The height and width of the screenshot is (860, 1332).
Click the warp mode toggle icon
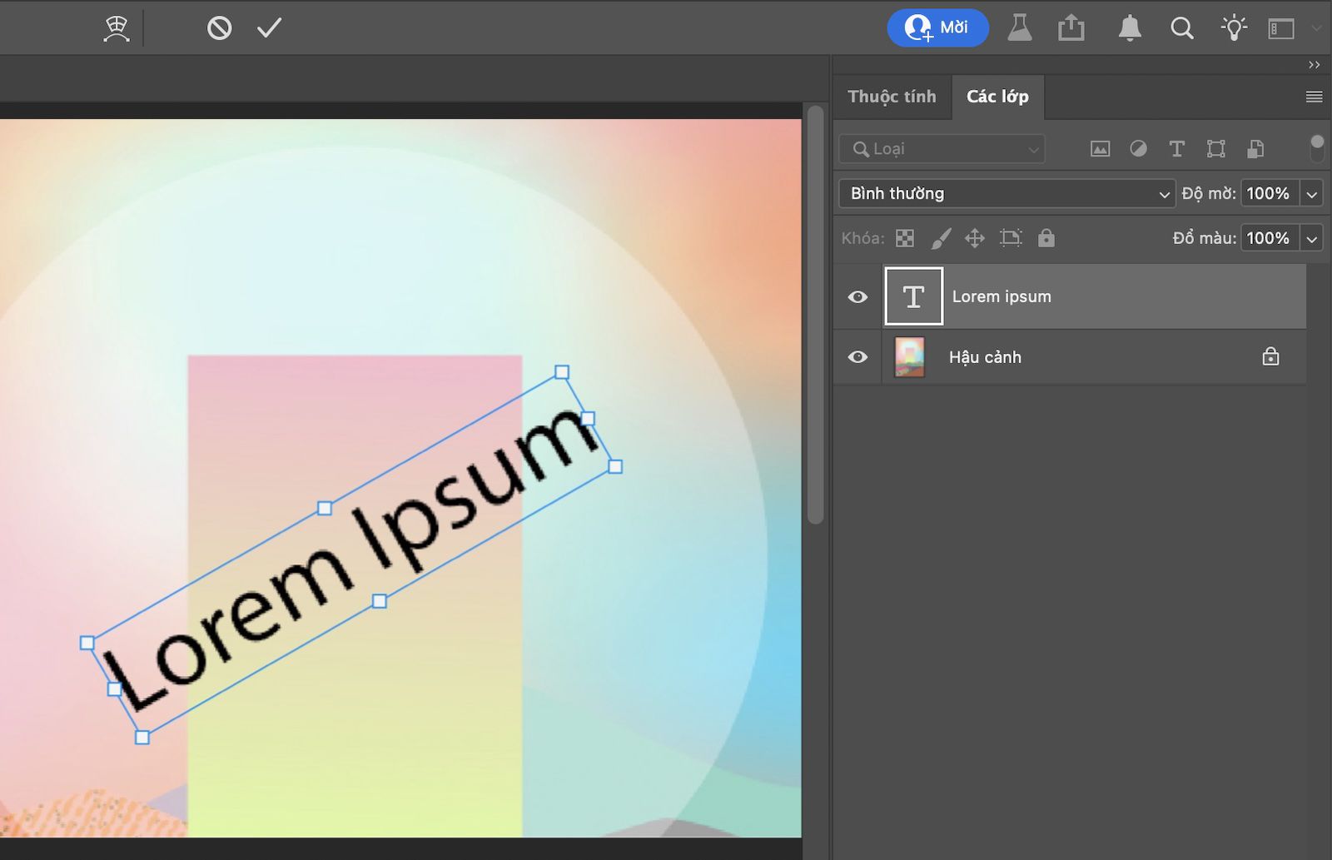(117, 28)
